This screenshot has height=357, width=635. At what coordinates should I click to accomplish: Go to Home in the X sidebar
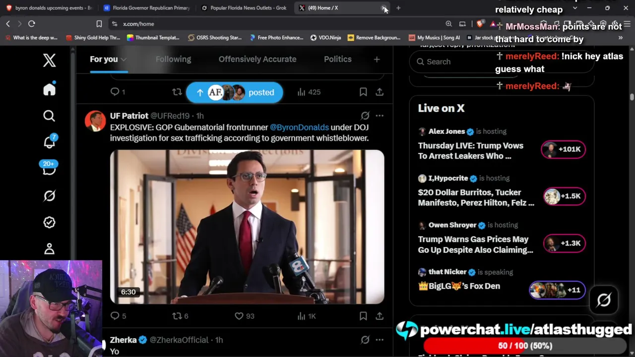(x=49, y=89)
